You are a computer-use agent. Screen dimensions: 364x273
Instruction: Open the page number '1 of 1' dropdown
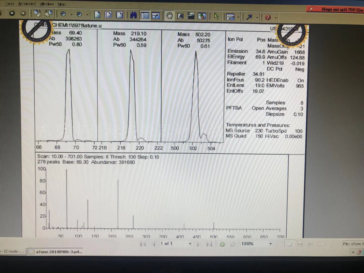tap(190, 244)
